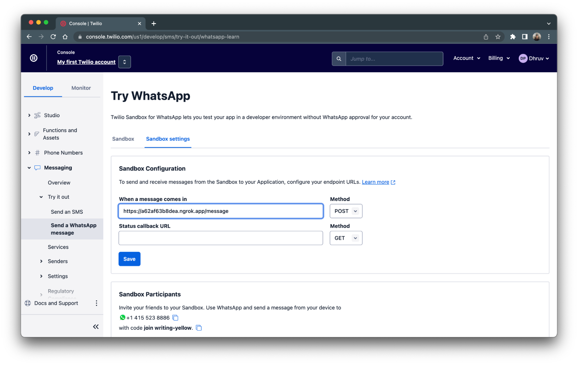Open the Chrome profile picture
The height and width of the screenshot is (365, 578).
tap(537, 37)
